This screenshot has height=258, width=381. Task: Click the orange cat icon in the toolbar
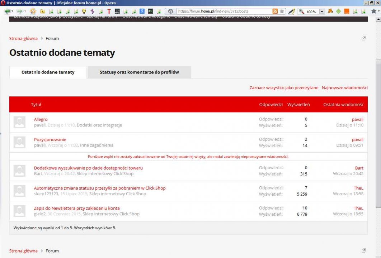[x=330, y=11]
